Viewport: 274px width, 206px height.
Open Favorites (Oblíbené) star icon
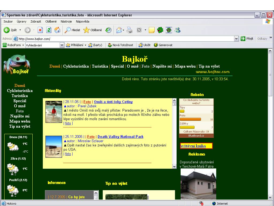tap(86, 30)
